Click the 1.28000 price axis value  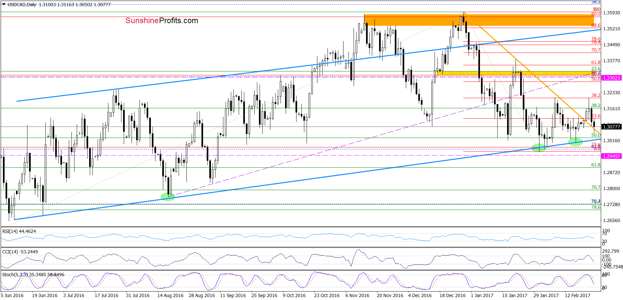(611, 188)
